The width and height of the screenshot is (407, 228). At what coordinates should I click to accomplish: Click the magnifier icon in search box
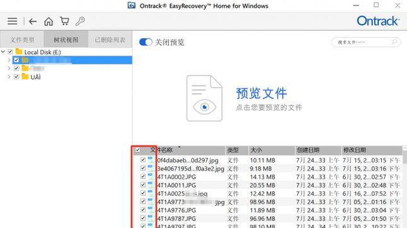pyautogui.click(x=394, y=42)
